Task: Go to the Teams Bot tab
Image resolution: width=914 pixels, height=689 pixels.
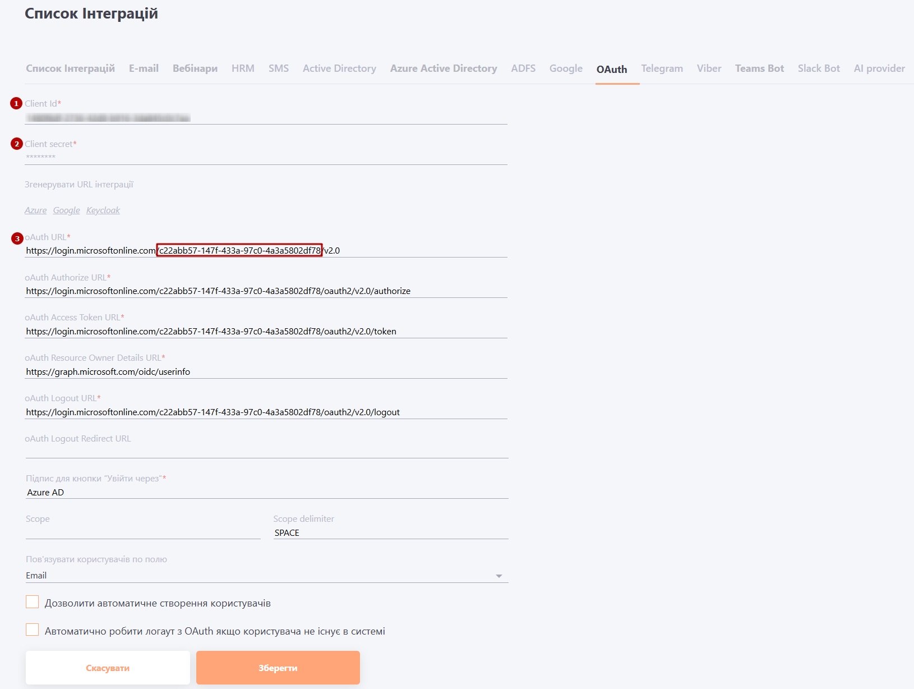Action: 759,68
